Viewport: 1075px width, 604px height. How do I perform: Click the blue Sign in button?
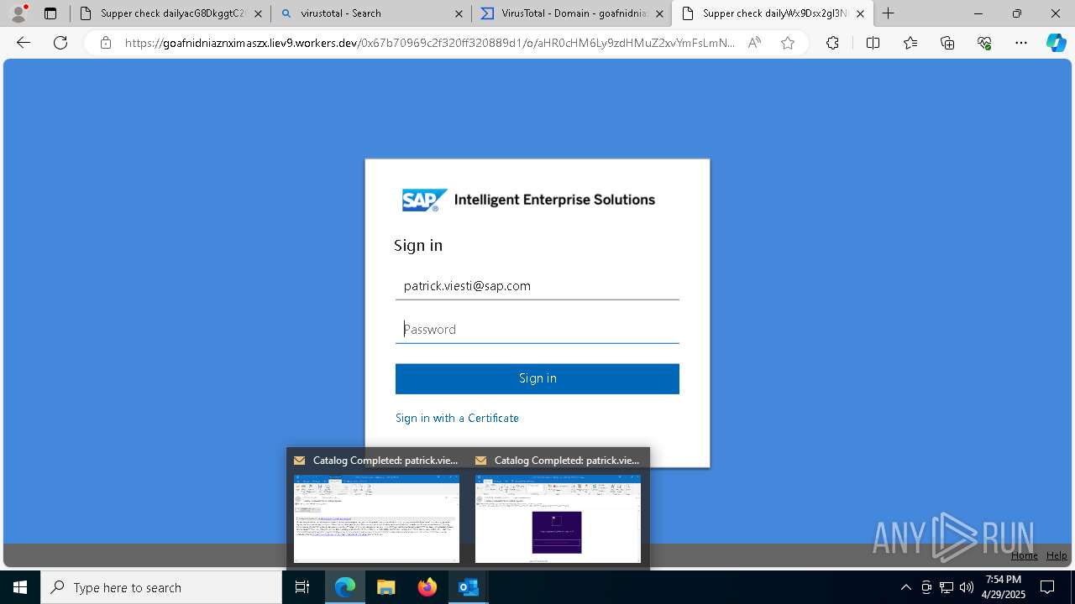point(537,378)
